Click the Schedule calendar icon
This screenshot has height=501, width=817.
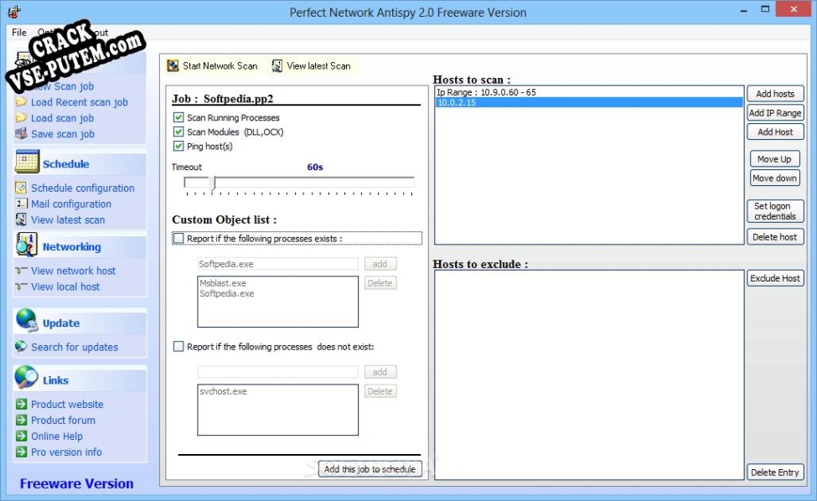pos(27,162)
